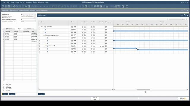Click the first pencil-edit toolbar icon
This screenshot has width=190, height=106.
116,6
